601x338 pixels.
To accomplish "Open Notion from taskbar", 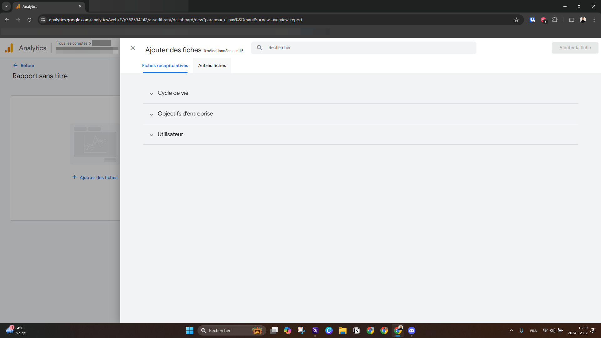I will [357, 330].
